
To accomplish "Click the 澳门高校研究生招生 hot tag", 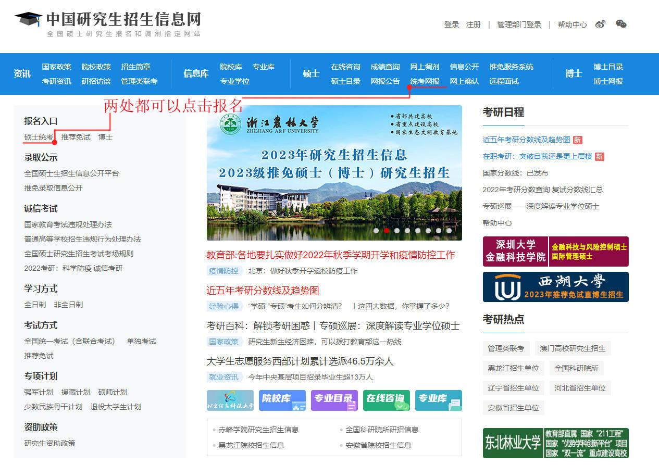I will point(573,348).
